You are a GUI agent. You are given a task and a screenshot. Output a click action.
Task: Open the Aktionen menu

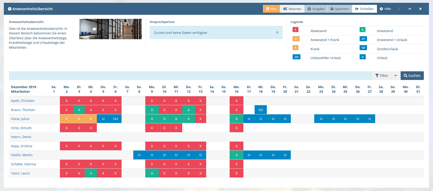(292, 9)
